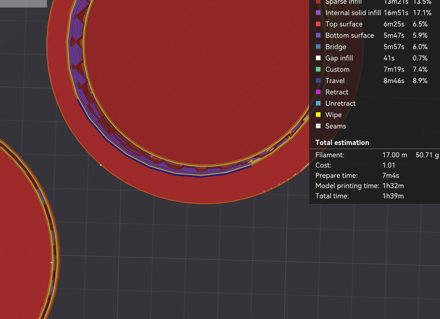Select the Travel label text

pyautogui.click(x=335, y=81)
